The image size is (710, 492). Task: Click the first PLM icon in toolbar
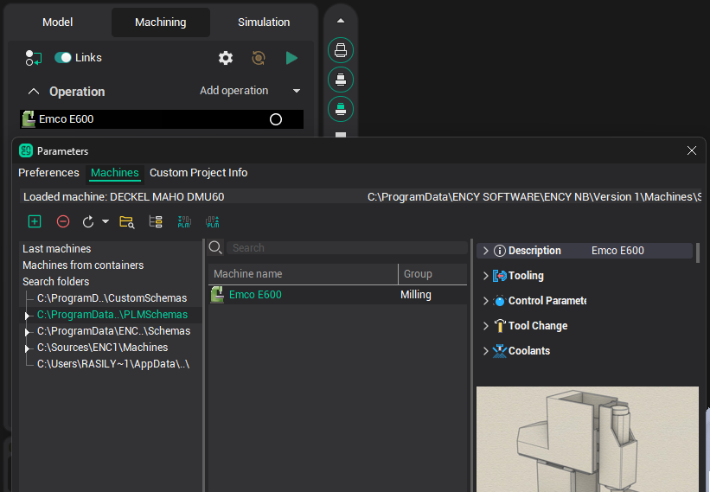(x=184, y=221)
